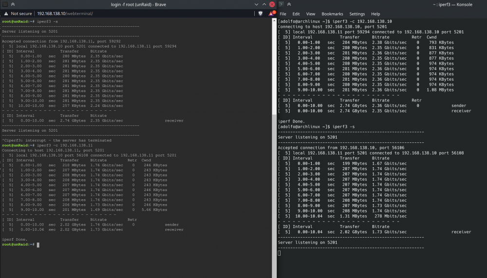
Task: Click Konsole row '0.00-1.00 sec 199 MBytes'
Action: pyautogui.click(x=342, y=164)
